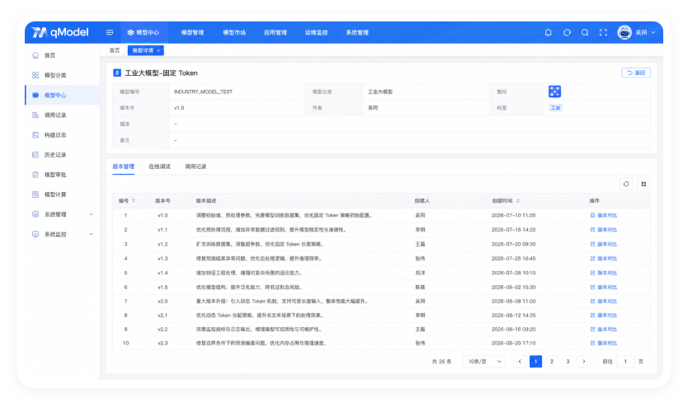Click the 工业 tag label

click(x=555, y=107)
